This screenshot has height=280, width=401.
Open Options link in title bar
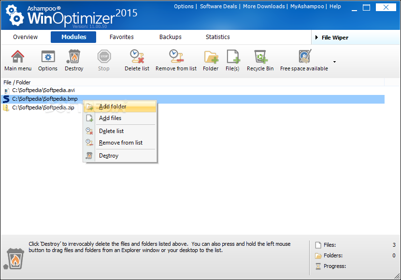pyautogui.click(x=184, y=6)
